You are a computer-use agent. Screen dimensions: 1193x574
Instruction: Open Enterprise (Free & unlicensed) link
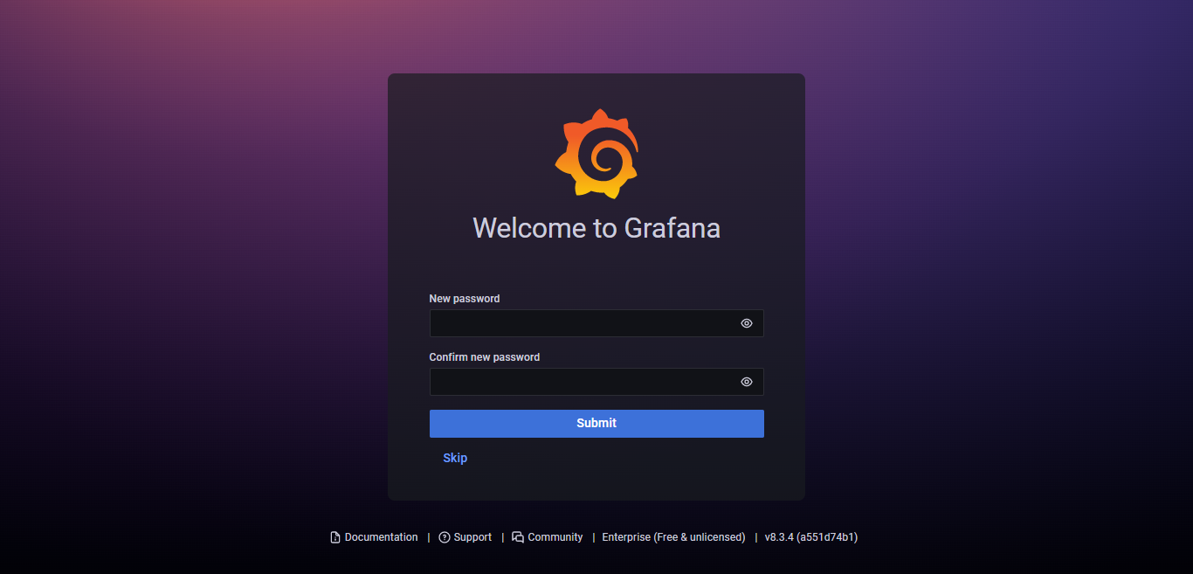[x=673, y=537]
